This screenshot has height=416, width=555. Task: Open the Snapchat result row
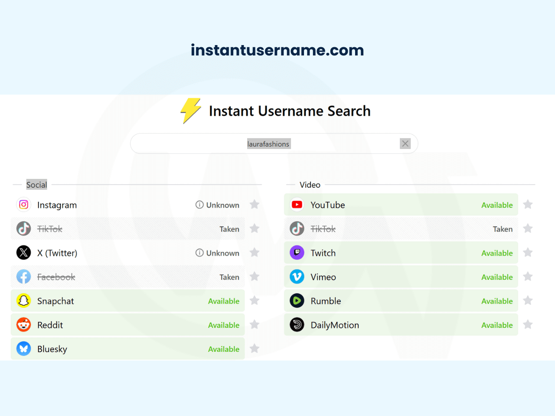pyautogui.click(x=128, y=301)
